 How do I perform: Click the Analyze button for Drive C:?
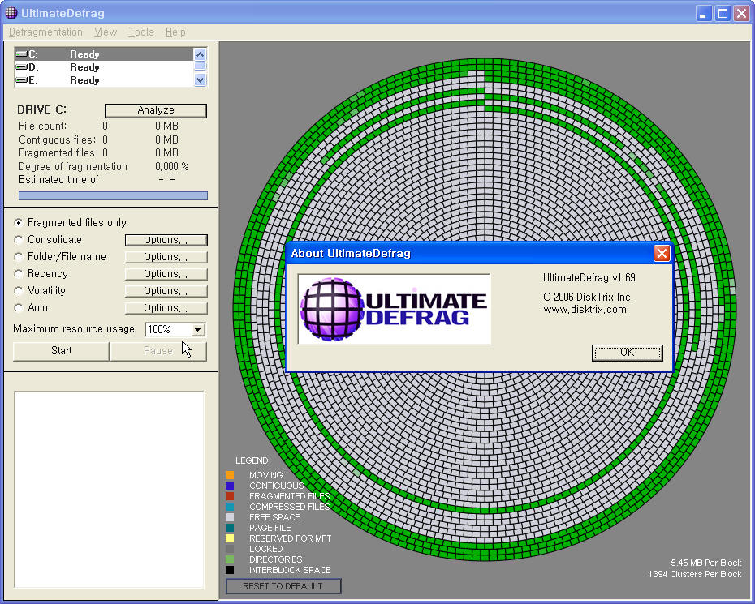(156, 110)
